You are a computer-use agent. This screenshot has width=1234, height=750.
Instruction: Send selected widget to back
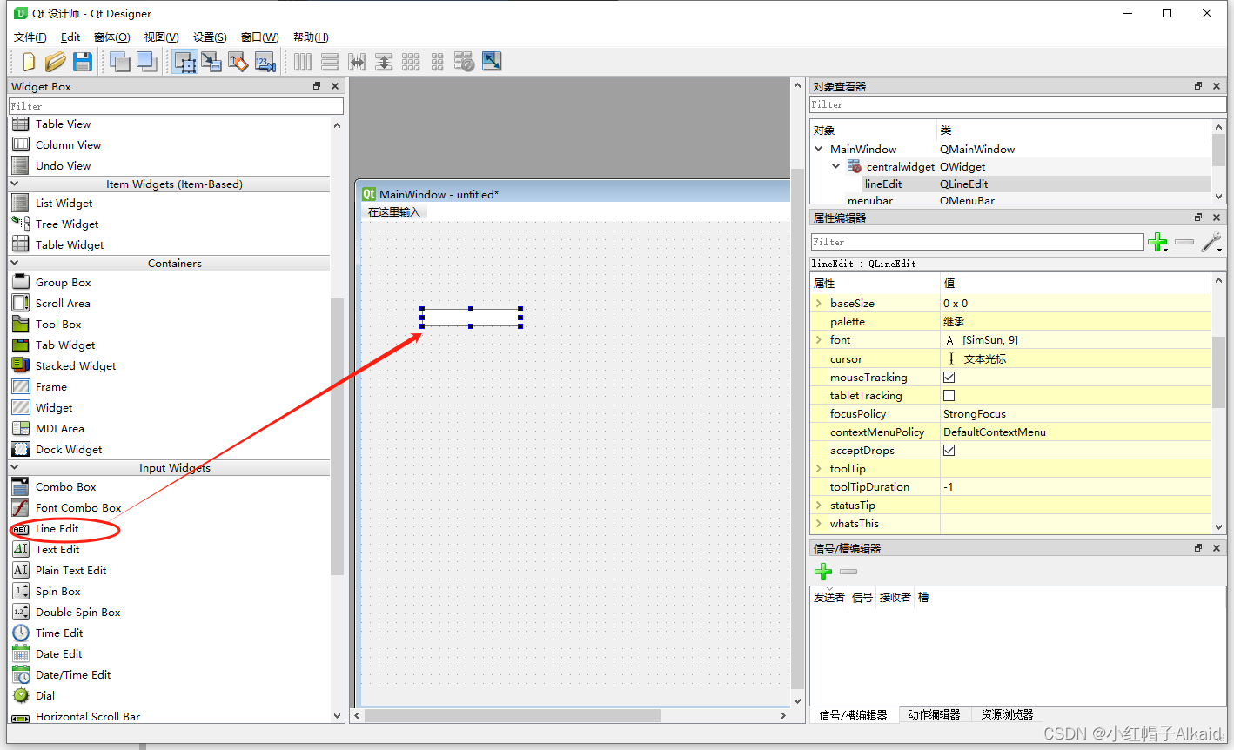click(120, 62)
